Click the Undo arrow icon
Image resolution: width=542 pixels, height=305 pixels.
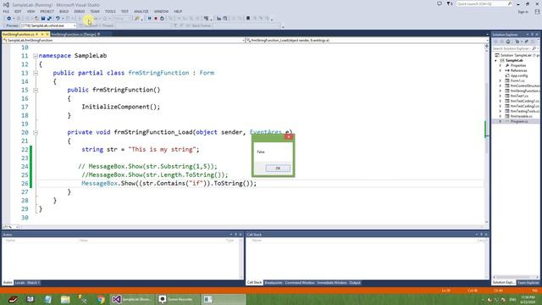[58, 19]
